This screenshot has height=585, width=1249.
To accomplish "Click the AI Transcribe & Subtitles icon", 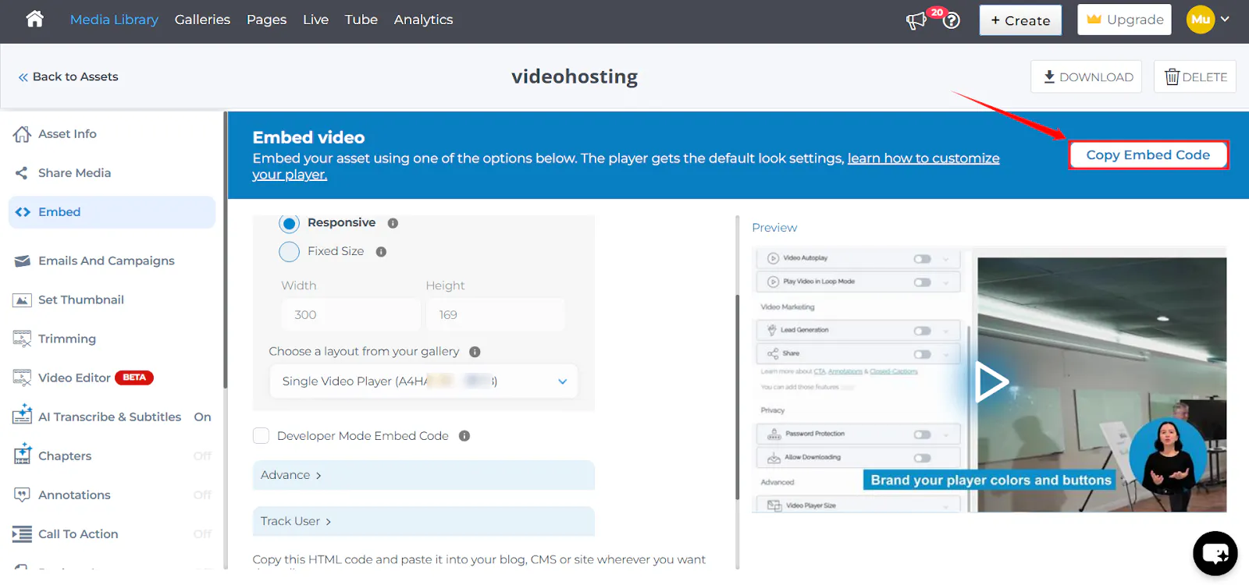I will point(22,415).
